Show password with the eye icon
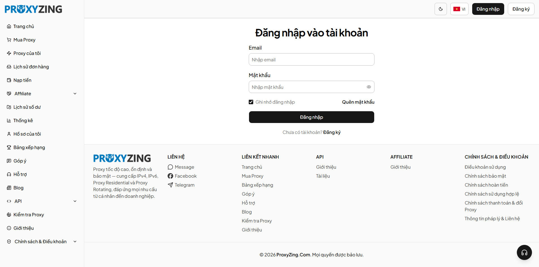The width and height of the screenshot is (539, 267). point(369,87)
